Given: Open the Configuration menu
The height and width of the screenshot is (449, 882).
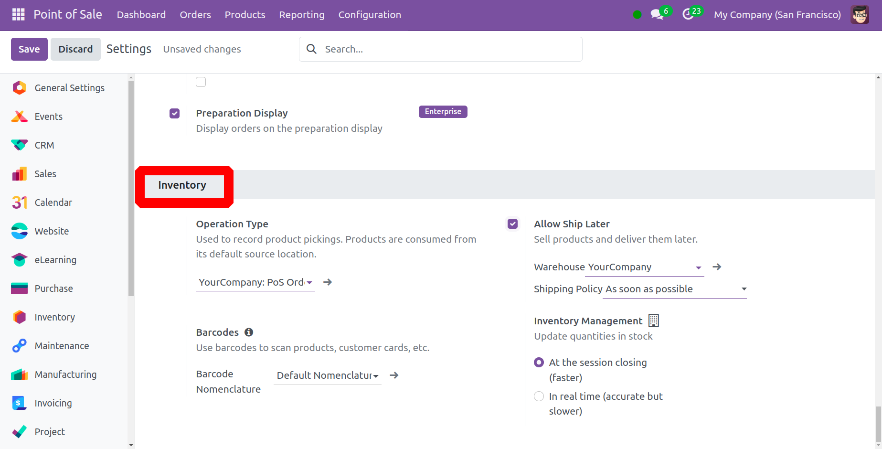Looking at the screenshot, I should 369,15.
